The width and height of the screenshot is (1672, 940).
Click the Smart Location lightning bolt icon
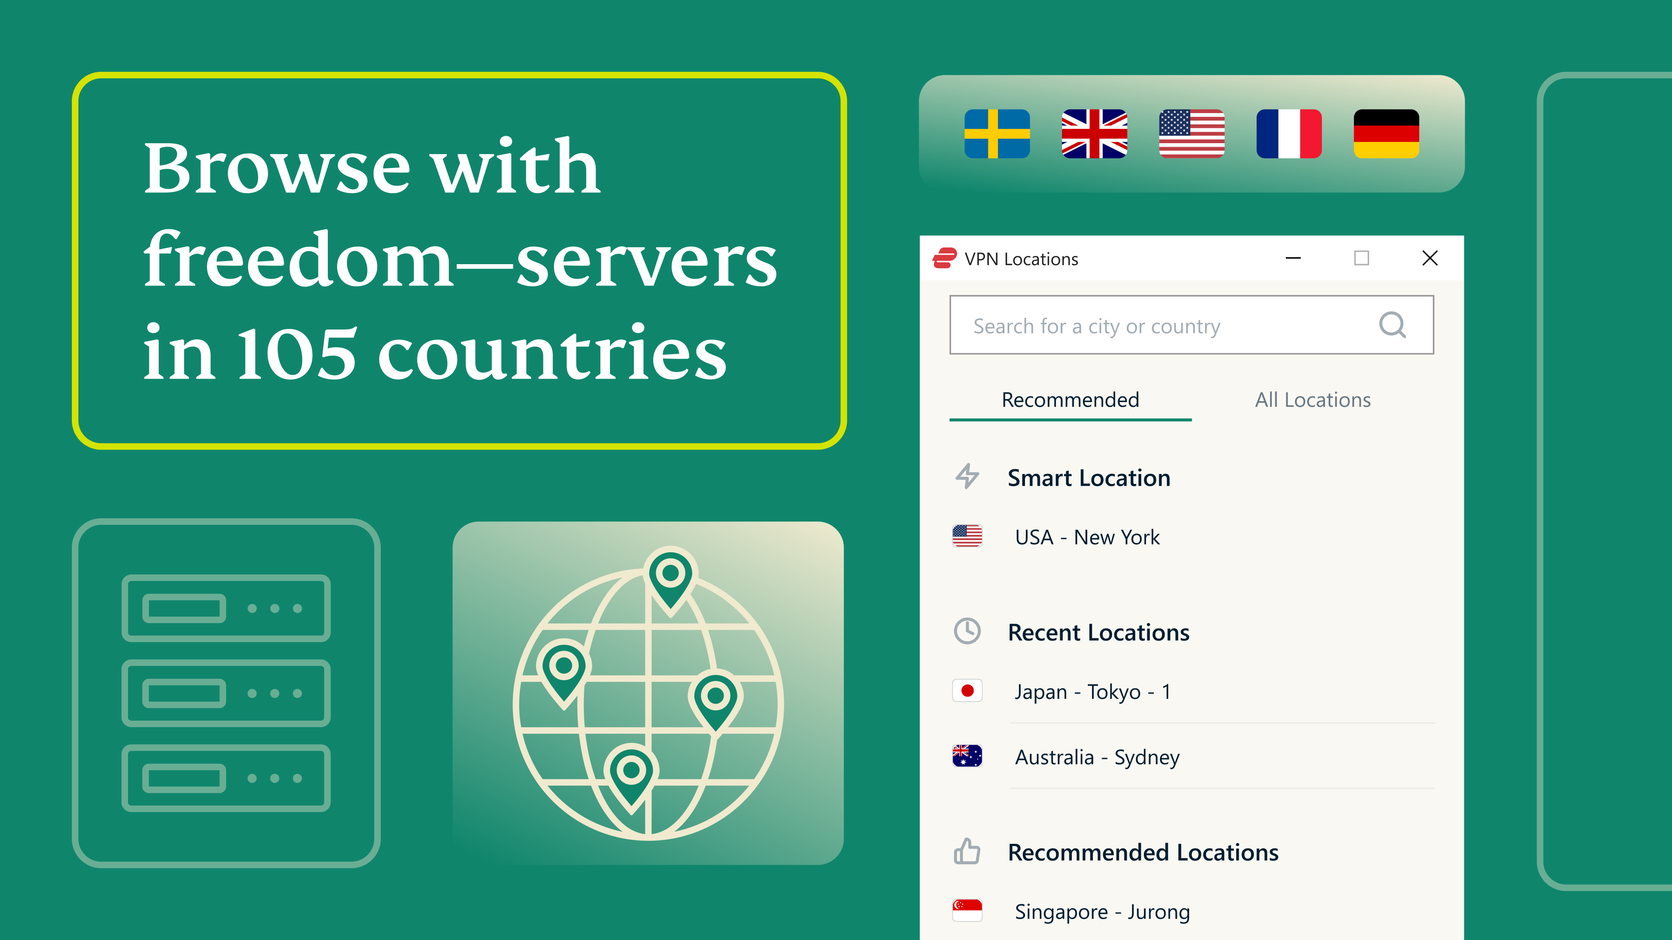pos(967,476)
